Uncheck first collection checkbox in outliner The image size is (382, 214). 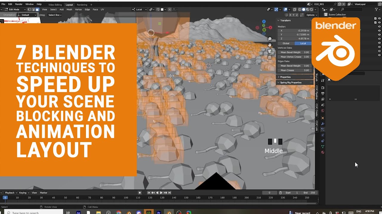375,18
